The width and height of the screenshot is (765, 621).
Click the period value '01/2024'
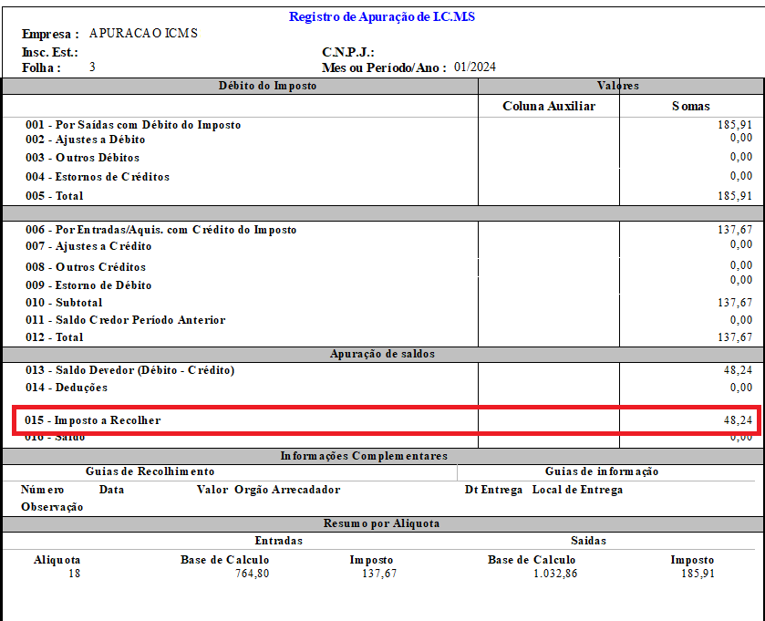(475, 67)
